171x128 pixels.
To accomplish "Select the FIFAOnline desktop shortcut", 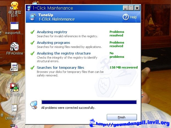I will tap(15, 49).
